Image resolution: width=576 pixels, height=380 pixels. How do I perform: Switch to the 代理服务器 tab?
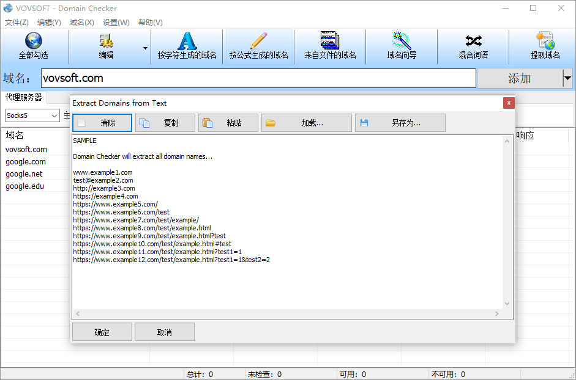click(x=24, y=97)
